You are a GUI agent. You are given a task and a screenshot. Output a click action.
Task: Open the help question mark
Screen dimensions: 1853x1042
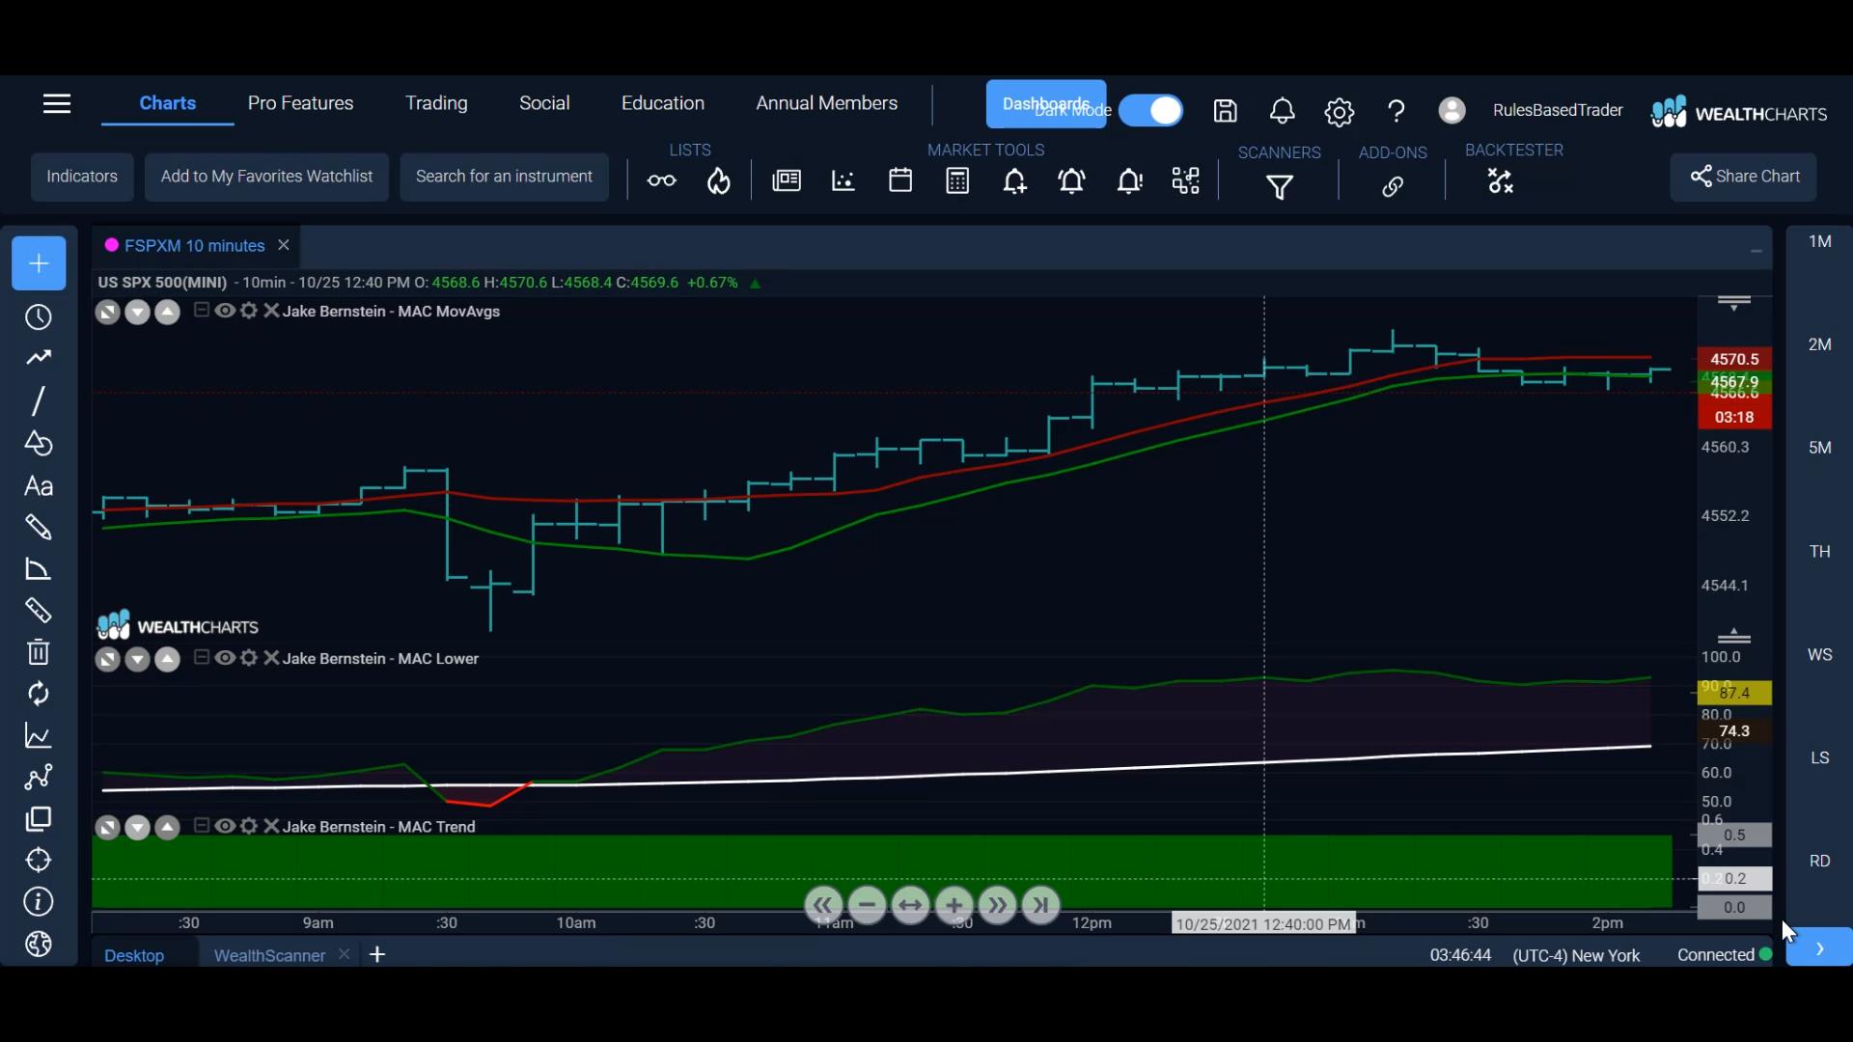[1396, 112]
